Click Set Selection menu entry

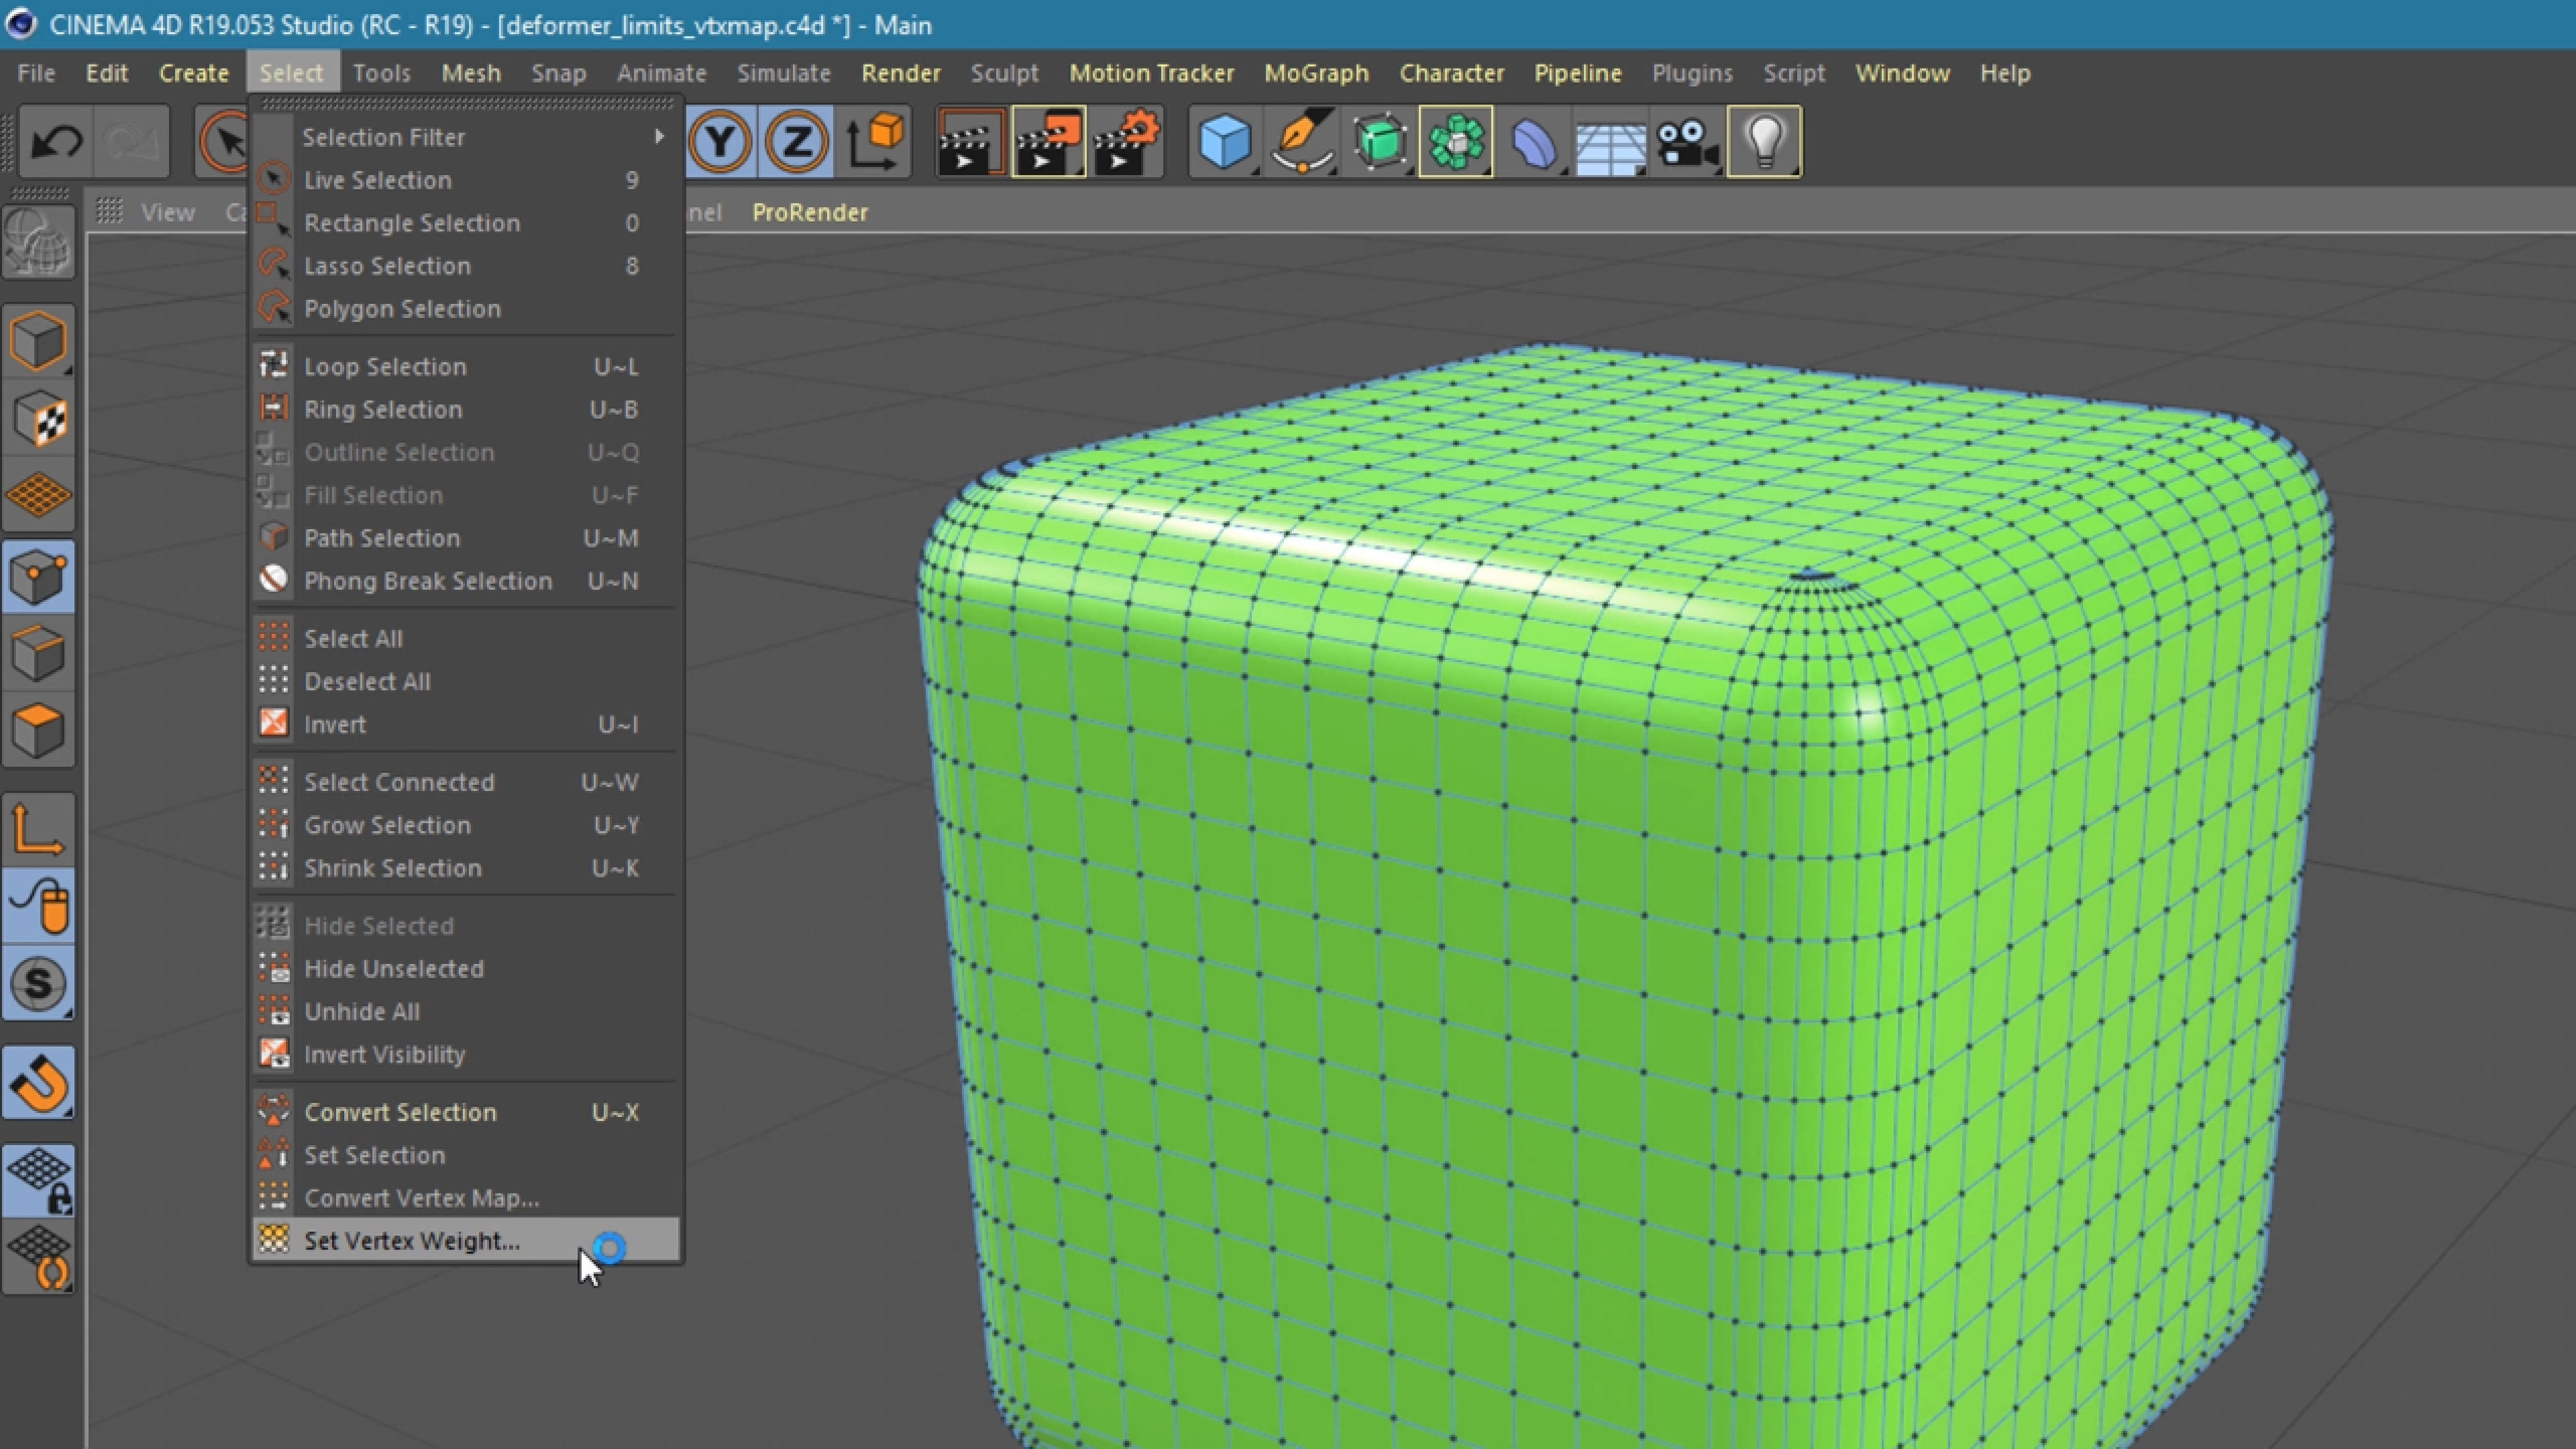pos(466,1155)
